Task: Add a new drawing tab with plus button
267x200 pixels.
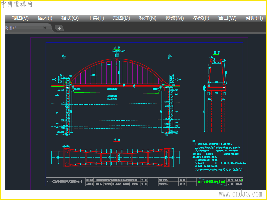Action: [59, 28]
